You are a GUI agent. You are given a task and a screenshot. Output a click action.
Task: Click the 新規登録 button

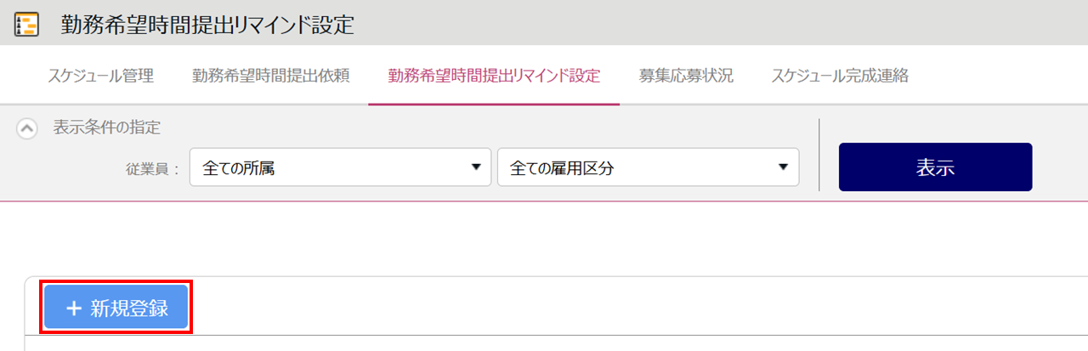(116, 309)
